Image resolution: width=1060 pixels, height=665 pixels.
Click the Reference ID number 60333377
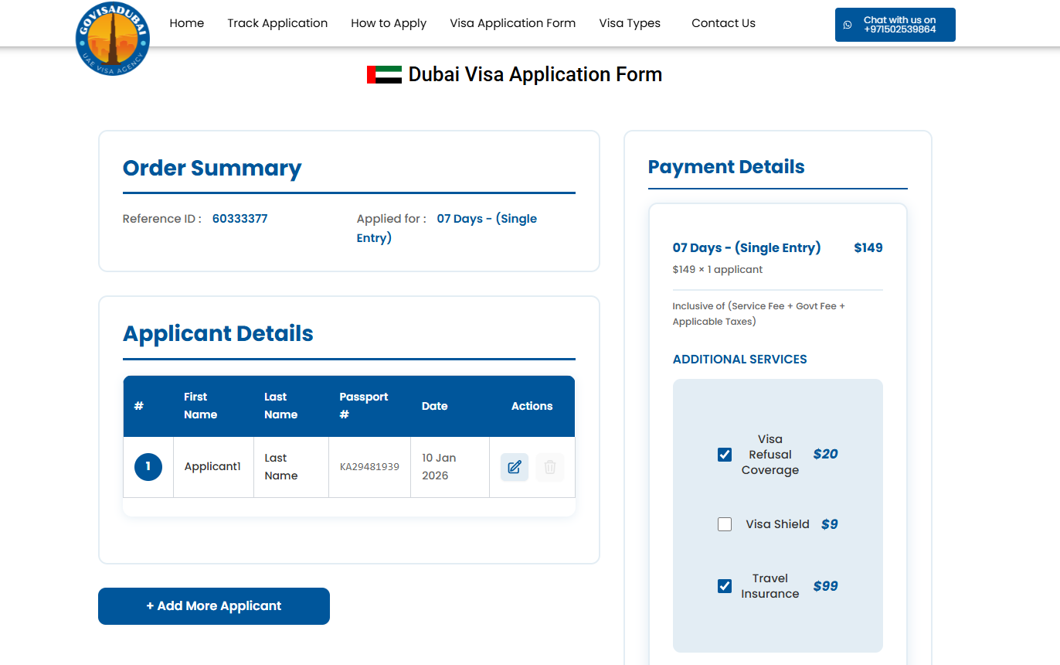point(240,219)
